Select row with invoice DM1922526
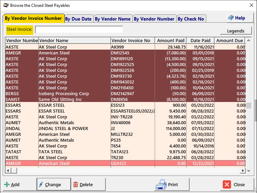Image resolution: width=257 pixels, height=193 pixels. [125, 70]
